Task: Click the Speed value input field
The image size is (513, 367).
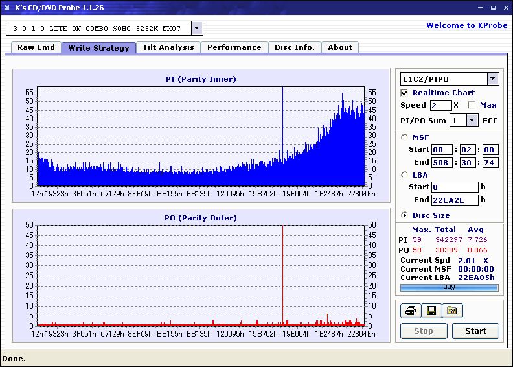Action: pos(440,105)
